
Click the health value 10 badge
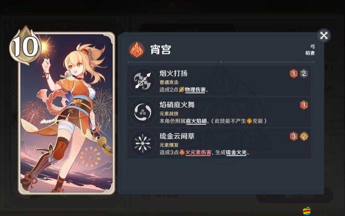click(25, 46)
